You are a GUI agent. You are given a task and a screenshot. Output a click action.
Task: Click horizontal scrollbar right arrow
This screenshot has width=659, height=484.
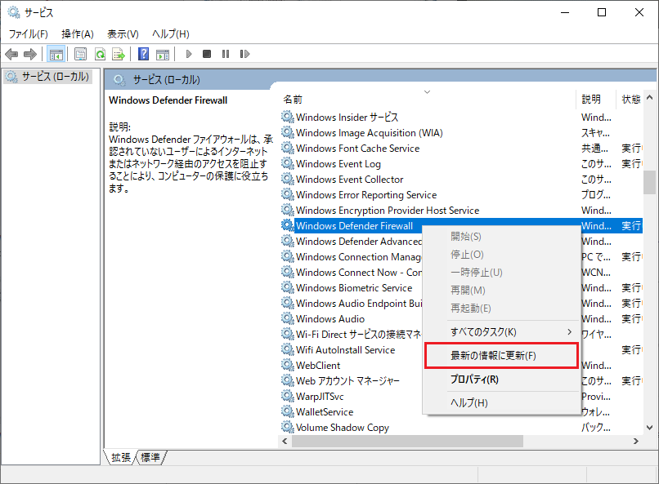pos(636,442)
